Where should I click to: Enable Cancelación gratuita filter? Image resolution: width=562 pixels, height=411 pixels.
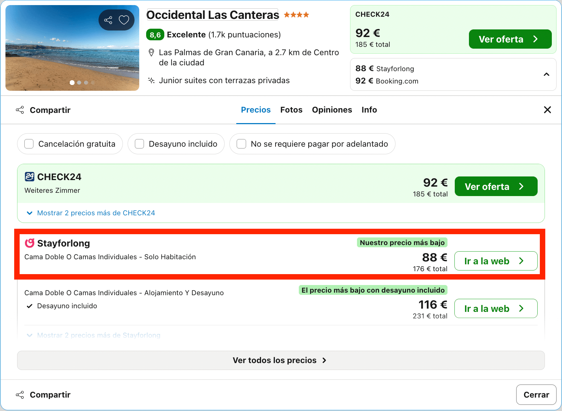[29, 144]
